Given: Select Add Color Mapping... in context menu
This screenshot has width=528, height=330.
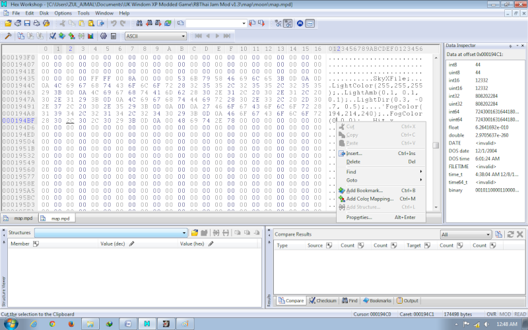Looking at the screenshot, I should [x=381, y=199].
